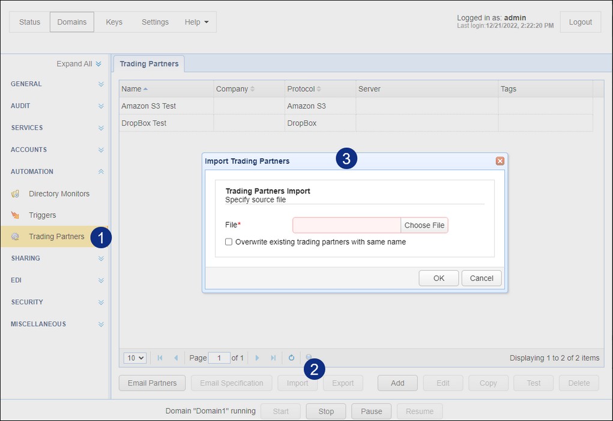This screenshot has width=613, height=421.
Task: Click the Import button
Action: 298,383
